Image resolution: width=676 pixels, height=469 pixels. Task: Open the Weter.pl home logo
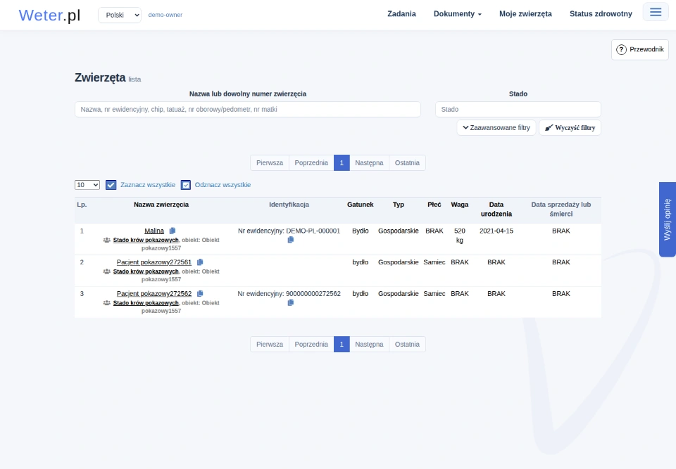click(x=49, y=15)
